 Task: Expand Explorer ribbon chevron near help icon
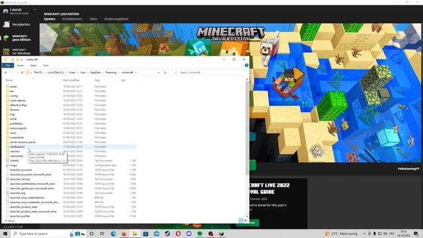[x=242, y=65]
